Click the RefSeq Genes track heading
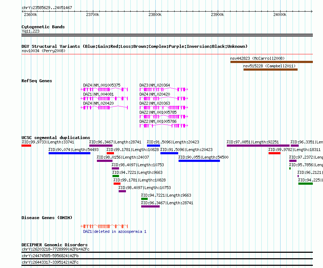The width and height of the screenshot is (323, 268). pos(37,81)
